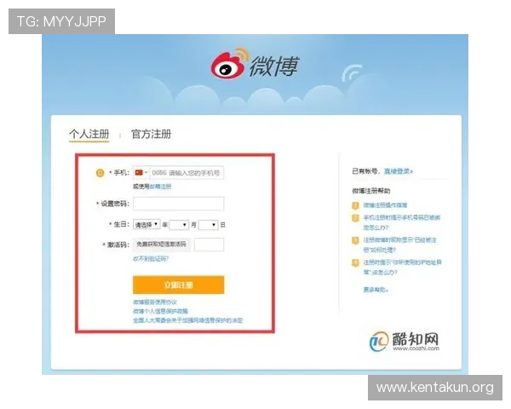Viewport: 511px width, 409px height.
Task: Click 邮箱注册 link under phone field
Action: pyautogui.click(x=160, y=187)
